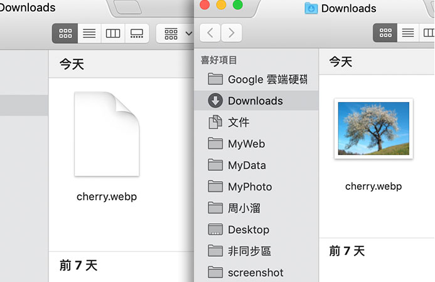
Task: Click 今天 group header in right window
Action: tap(341, 61)
